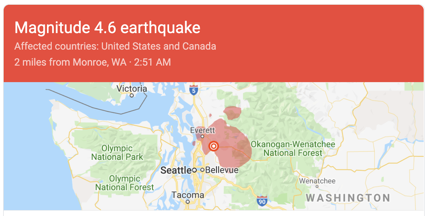
Task: Select the Victoria city dot marker
Action: tap(132, 95)
